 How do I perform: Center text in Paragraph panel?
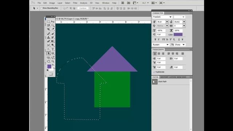click(159, 53)
